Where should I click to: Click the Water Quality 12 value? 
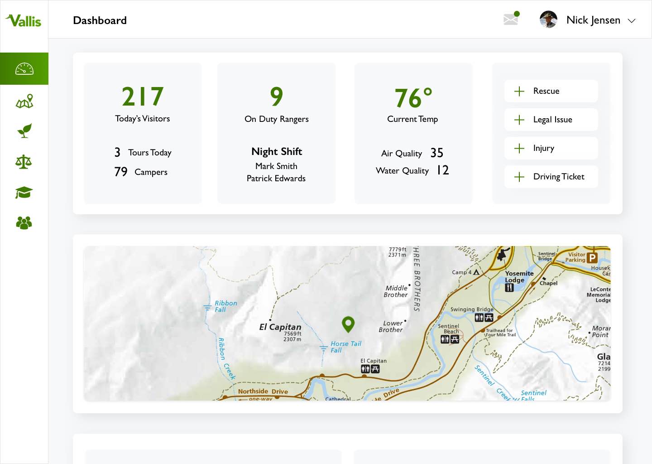point(443,170)
